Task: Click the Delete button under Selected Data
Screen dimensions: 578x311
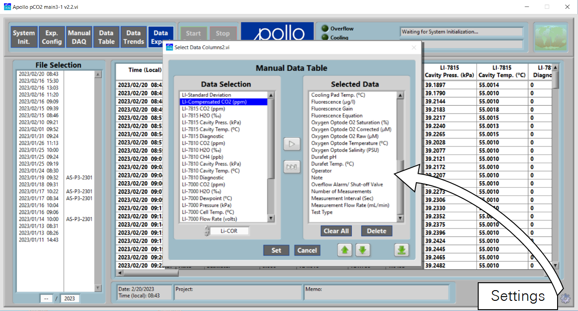Action: pos(377,231)
